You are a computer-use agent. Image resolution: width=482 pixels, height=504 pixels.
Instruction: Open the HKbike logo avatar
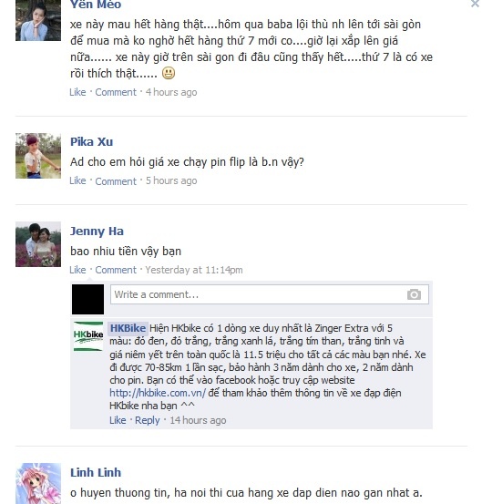(88, 336)
